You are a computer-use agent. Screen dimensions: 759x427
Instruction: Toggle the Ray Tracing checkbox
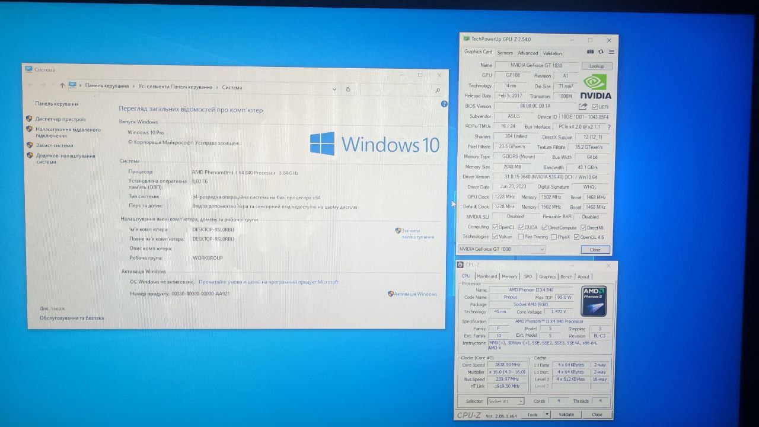click(x=521, y=237)
